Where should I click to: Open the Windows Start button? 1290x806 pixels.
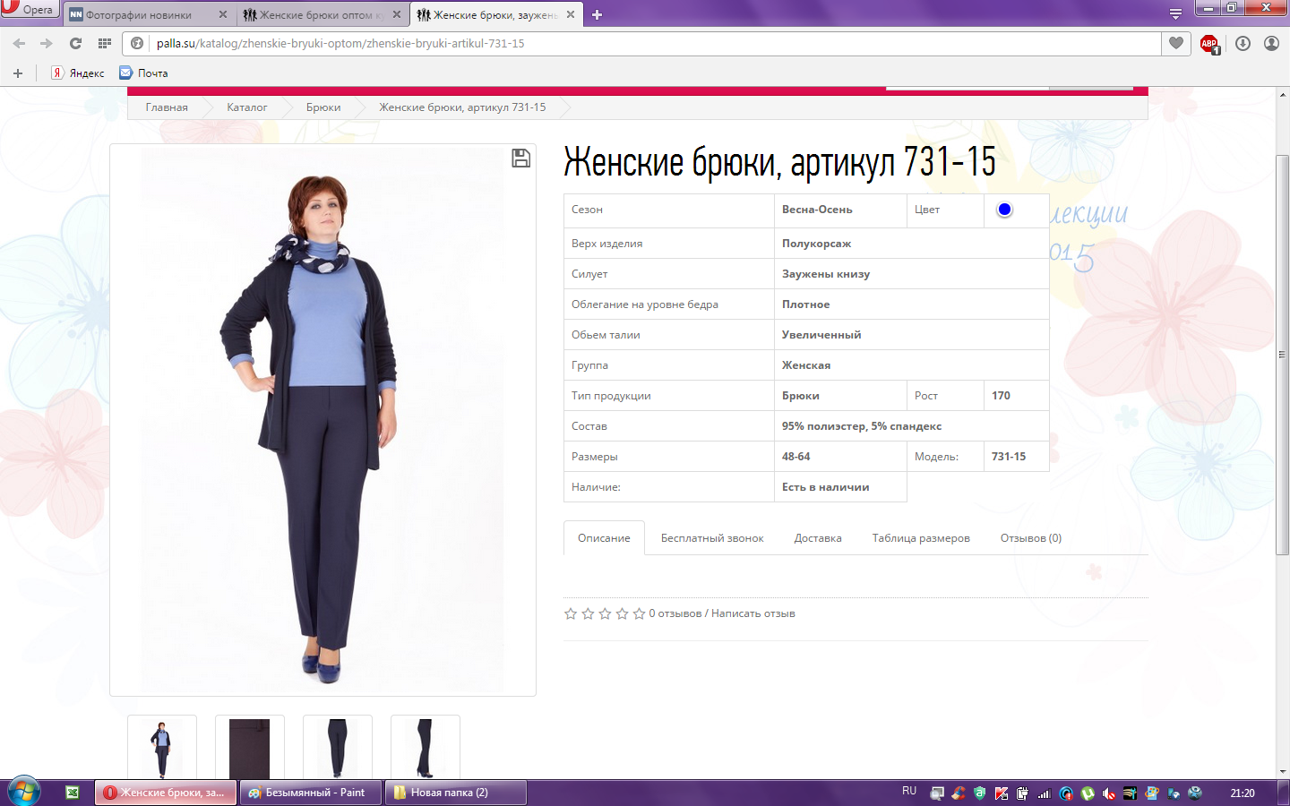[x=24, y=792]
